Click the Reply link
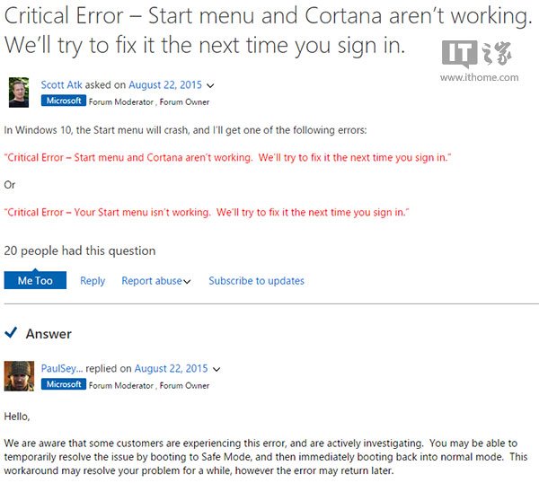Viewport: 539px width, 483px height. click(x=93, y=281)
